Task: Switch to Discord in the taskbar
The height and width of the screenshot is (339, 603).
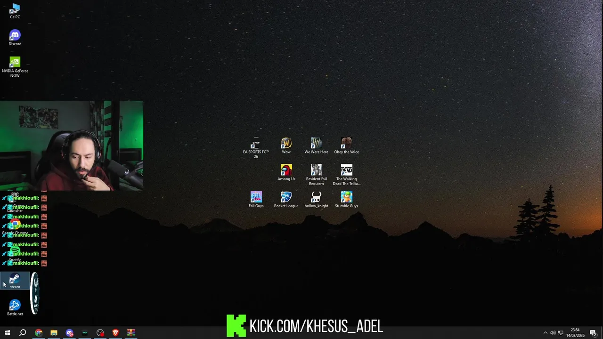Action: coord(69,333)
